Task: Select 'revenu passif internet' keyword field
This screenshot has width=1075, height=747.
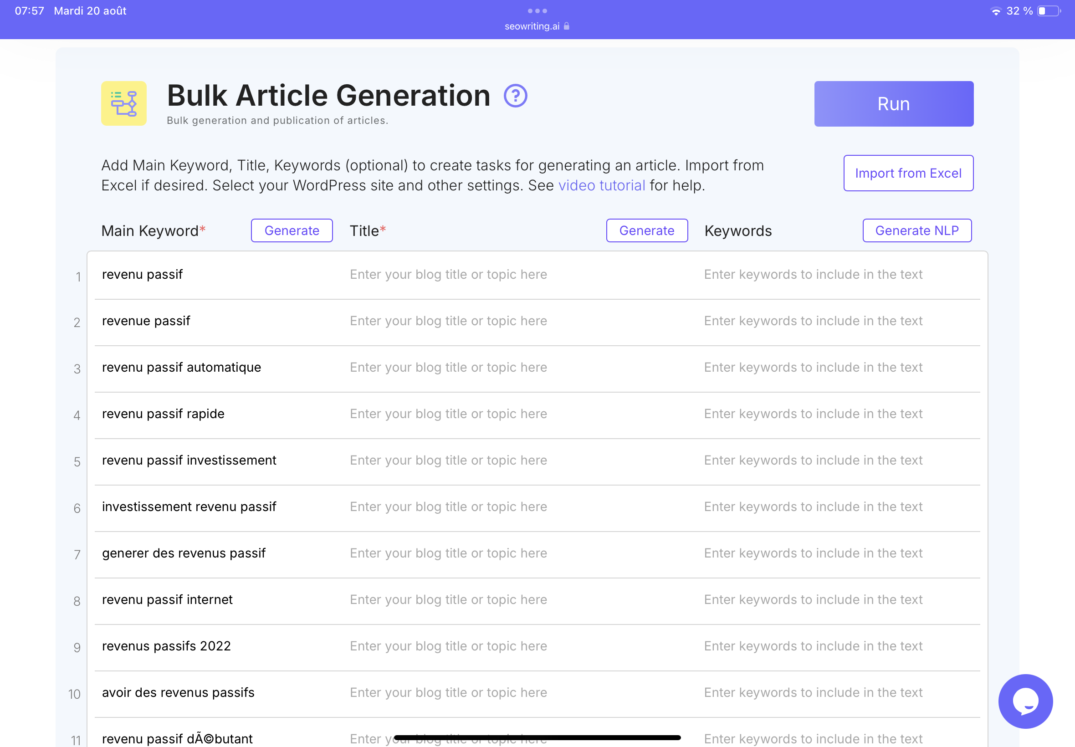Action: (218, 599)
